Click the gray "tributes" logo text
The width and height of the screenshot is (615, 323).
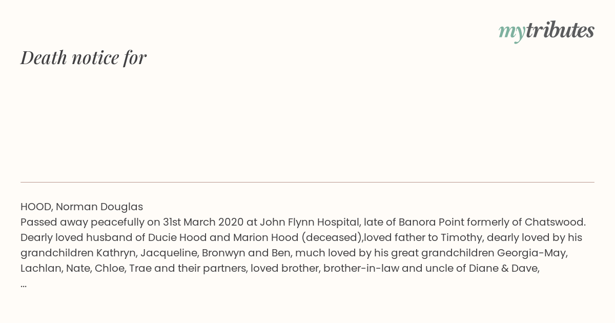pyautogui.click(x=560, y=30)
